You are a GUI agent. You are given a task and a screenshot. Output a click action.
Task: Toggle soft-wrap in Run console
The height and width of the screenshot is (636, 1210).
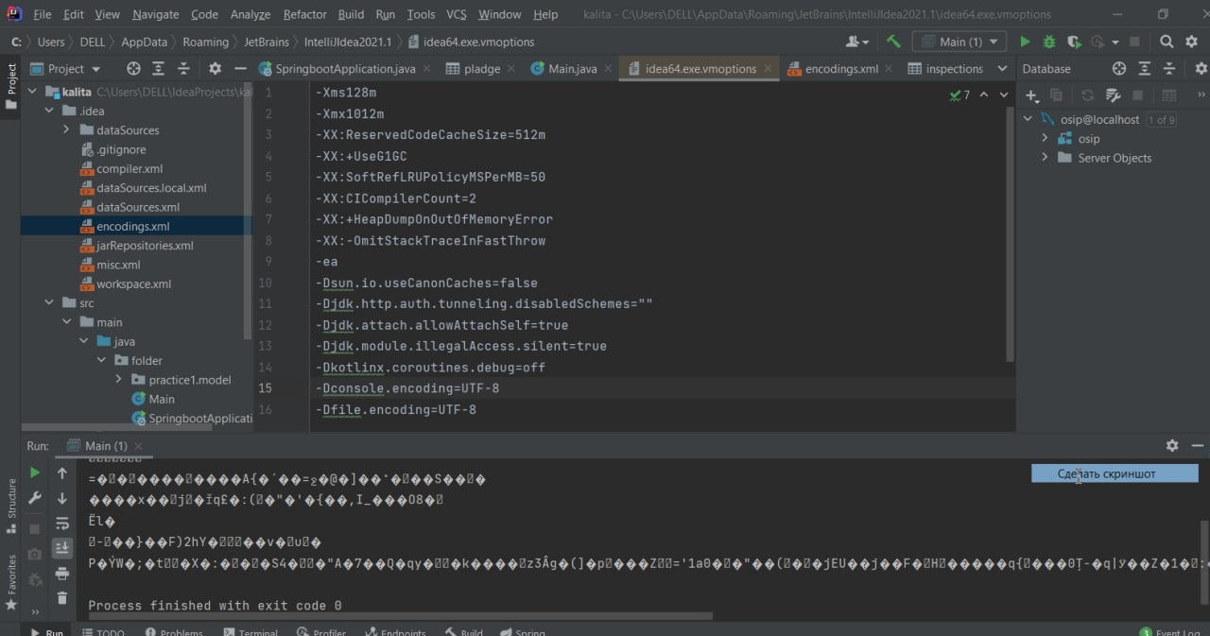pos(62,524)
